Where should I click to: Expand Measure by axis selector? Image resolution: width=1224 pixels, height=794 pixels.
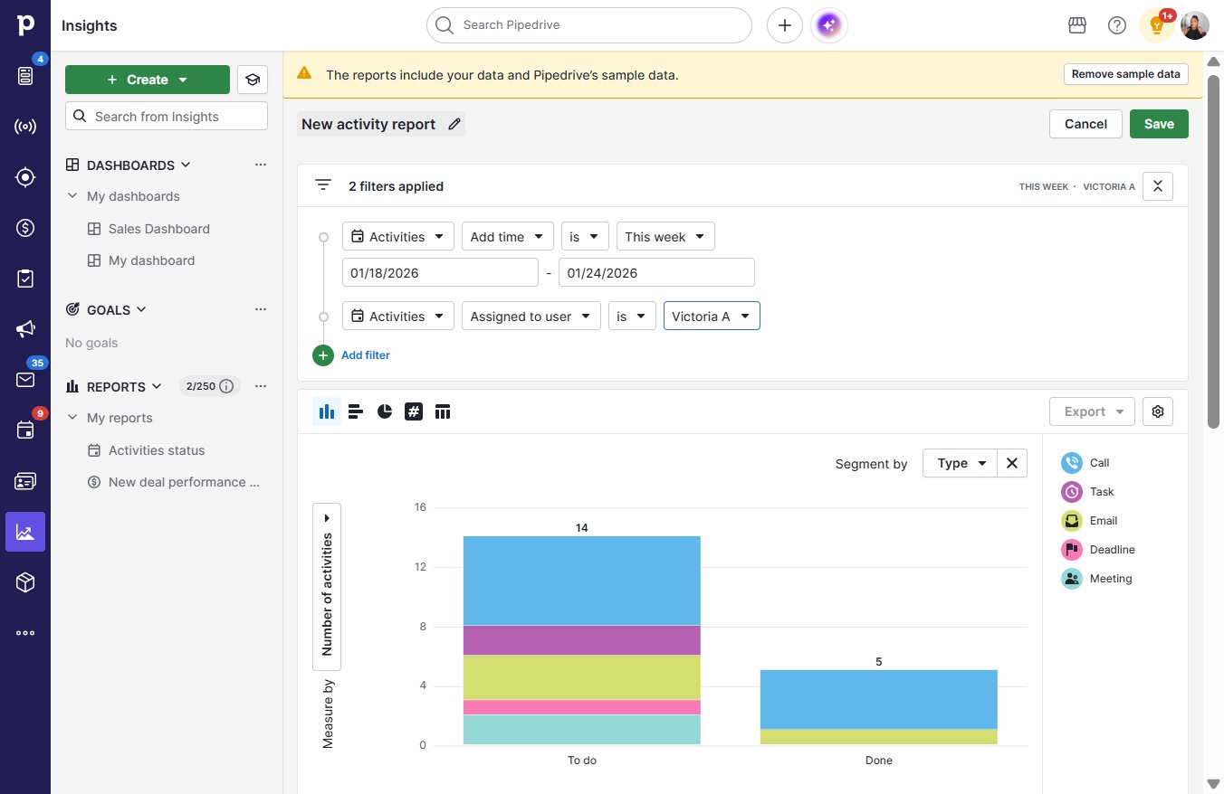click(x=327, y=587)
